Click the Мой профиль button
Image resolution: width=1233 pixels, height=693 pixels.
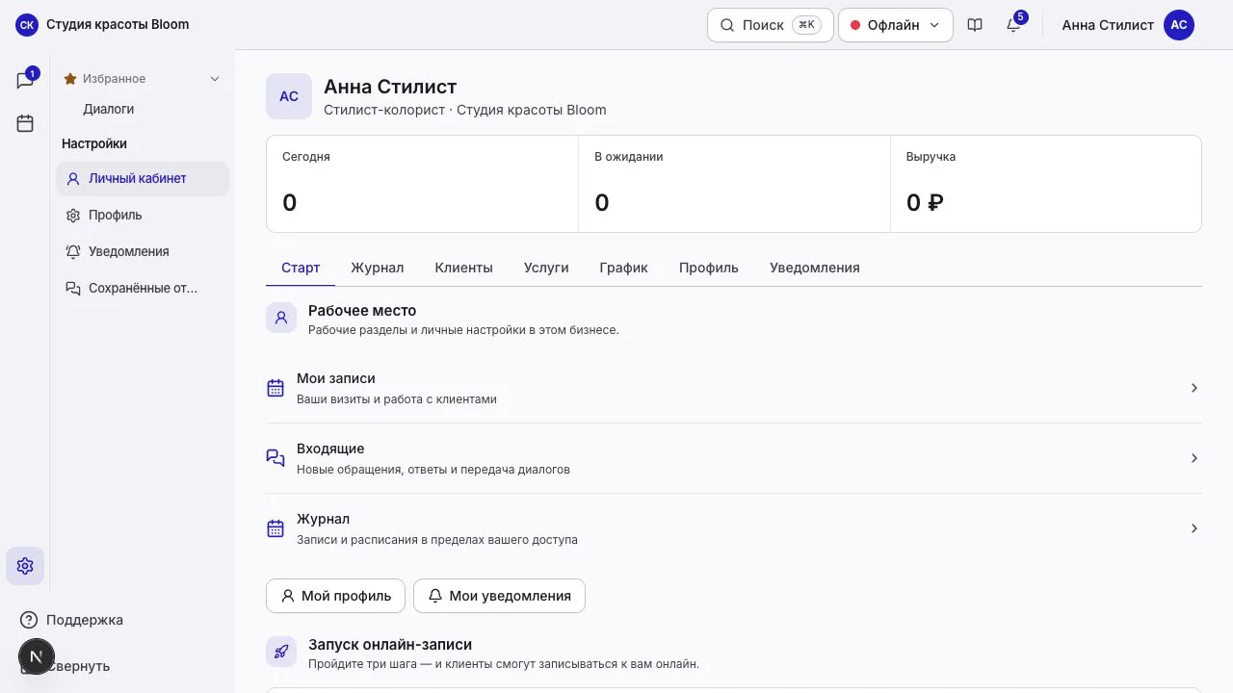coord(335,596)
